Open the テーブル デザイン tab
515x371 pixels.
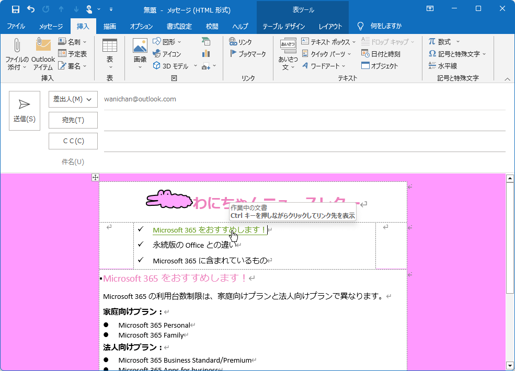[283, 26]
